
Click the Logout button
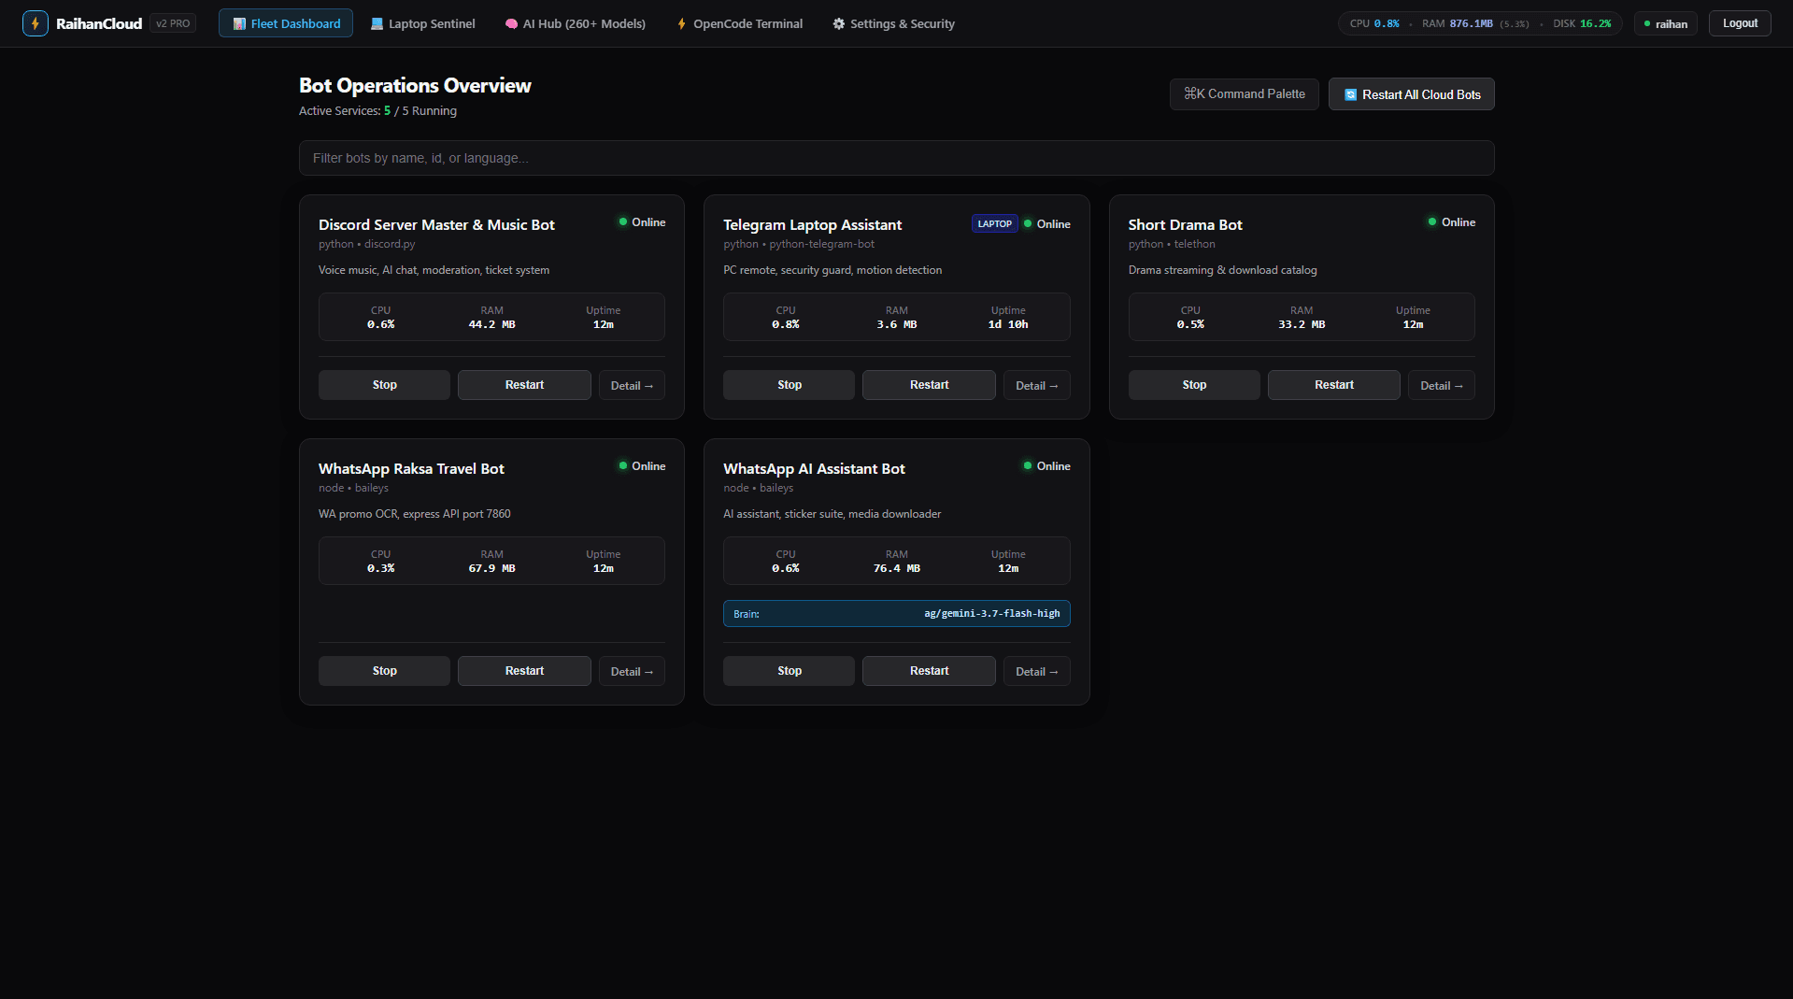pos(1740,23)
